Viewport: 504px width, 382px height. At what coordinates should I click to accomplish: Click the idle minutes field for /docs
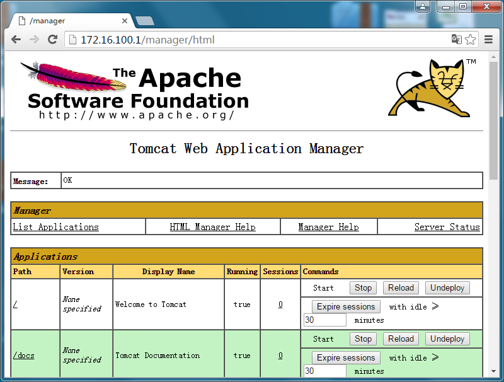point(325,371)
